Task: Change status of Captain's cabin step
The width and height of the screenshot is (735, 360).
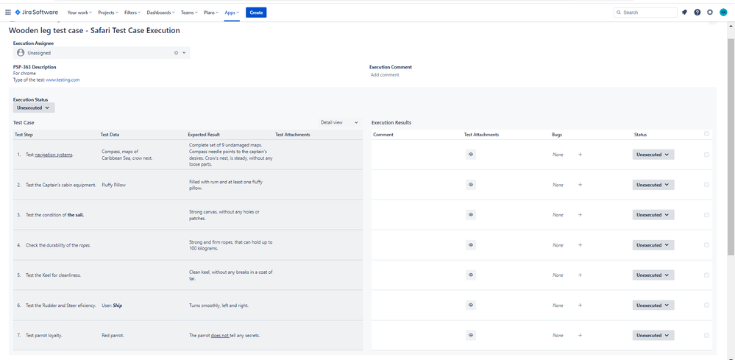Action: [x=653, y=185]
